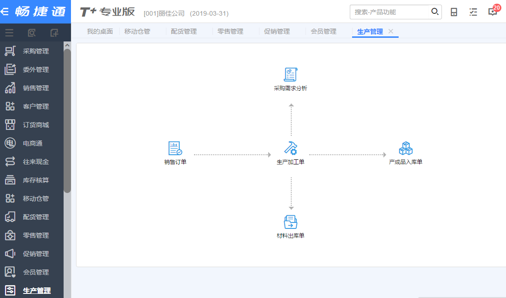506x298 pixels.
Task: Click the 客户管理 sidebar icon
Action: (10, 106)
